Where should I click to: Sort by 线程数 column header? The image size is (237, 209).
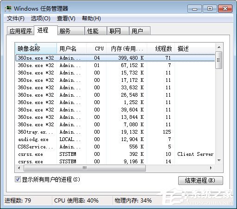tap(161, 49)
